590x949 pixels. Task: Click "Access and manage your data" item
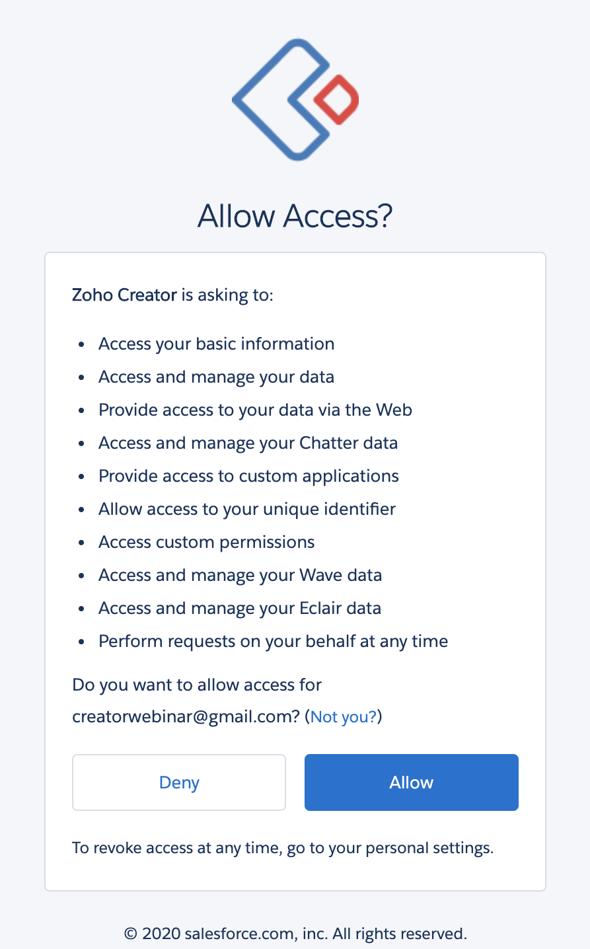(216, 377)
